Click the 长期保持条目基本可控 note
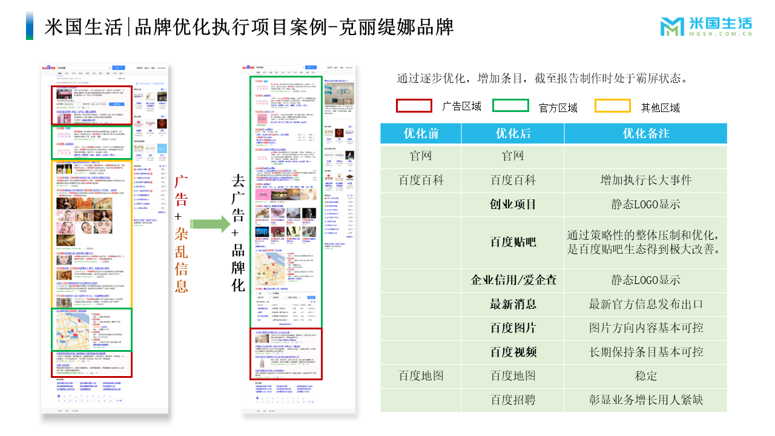The image size is (775, 436). [646, 352]
